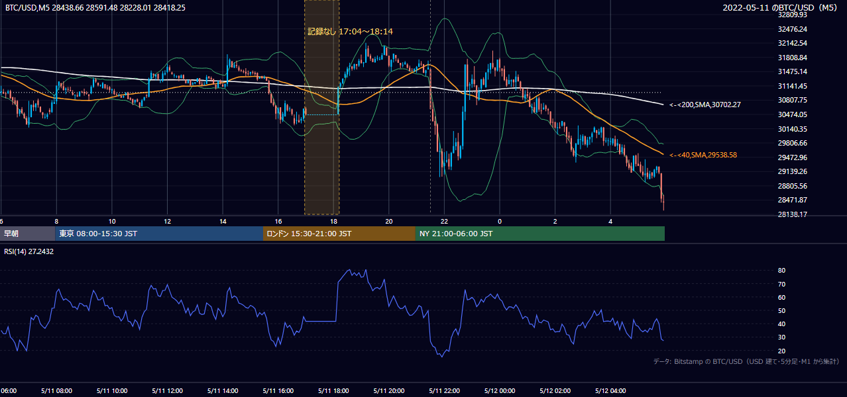Click price axis value 28138.17
The height and width of the screenshot is (397, 847).
click(792, 214)
